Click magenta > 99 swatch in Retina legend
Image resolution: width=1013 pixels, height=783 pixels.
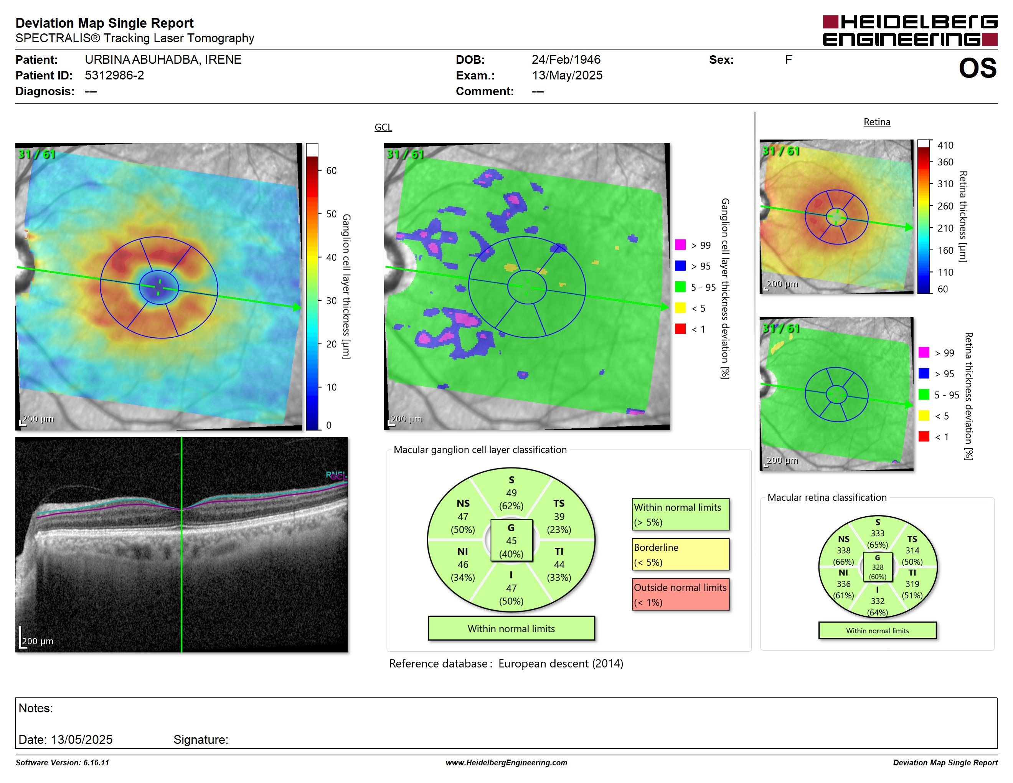[924, 352]
